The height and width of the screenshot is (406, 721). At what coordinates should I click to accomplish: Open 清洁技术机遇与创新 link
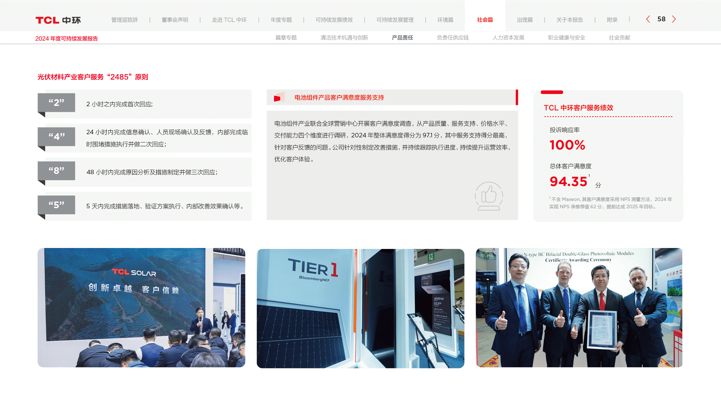[x=344, y=38]
